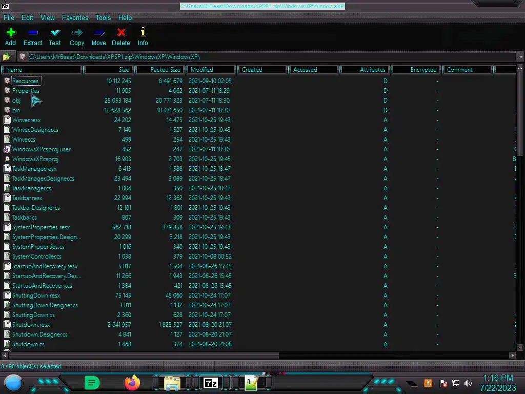Click the Extract toolbar icon

pos(33,32)
